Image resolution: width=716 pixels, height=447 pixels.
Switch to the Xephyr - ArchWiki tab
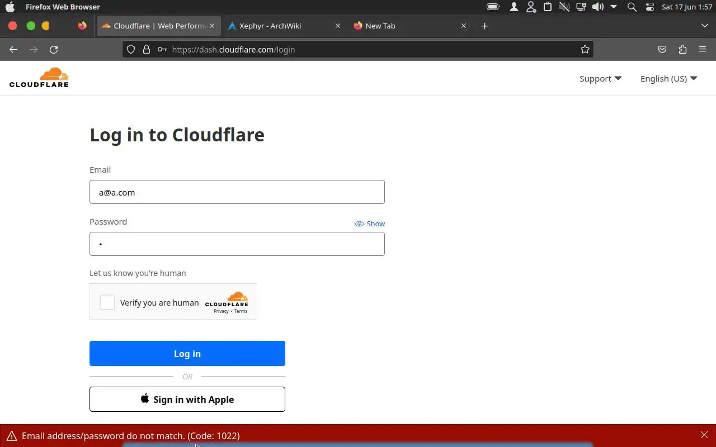pyautogui.click(x=285, y=26)
